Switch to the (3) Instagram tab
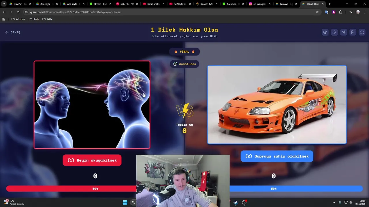The height and width of the screenshot is (207, 369). [259, 4]
